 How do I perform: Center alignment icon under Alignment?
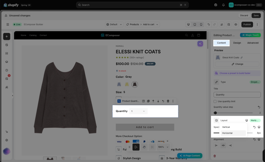(x=223, y=145)
